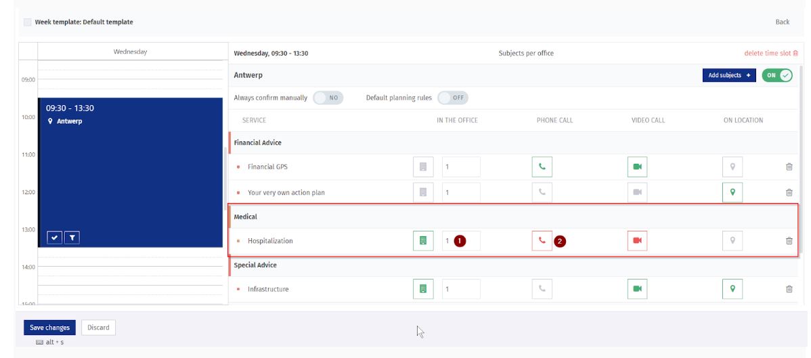The width and height of the screenshot is (811, 358).
Task: Enable video call for Your very own action plan
Action: tap(637, 192)
